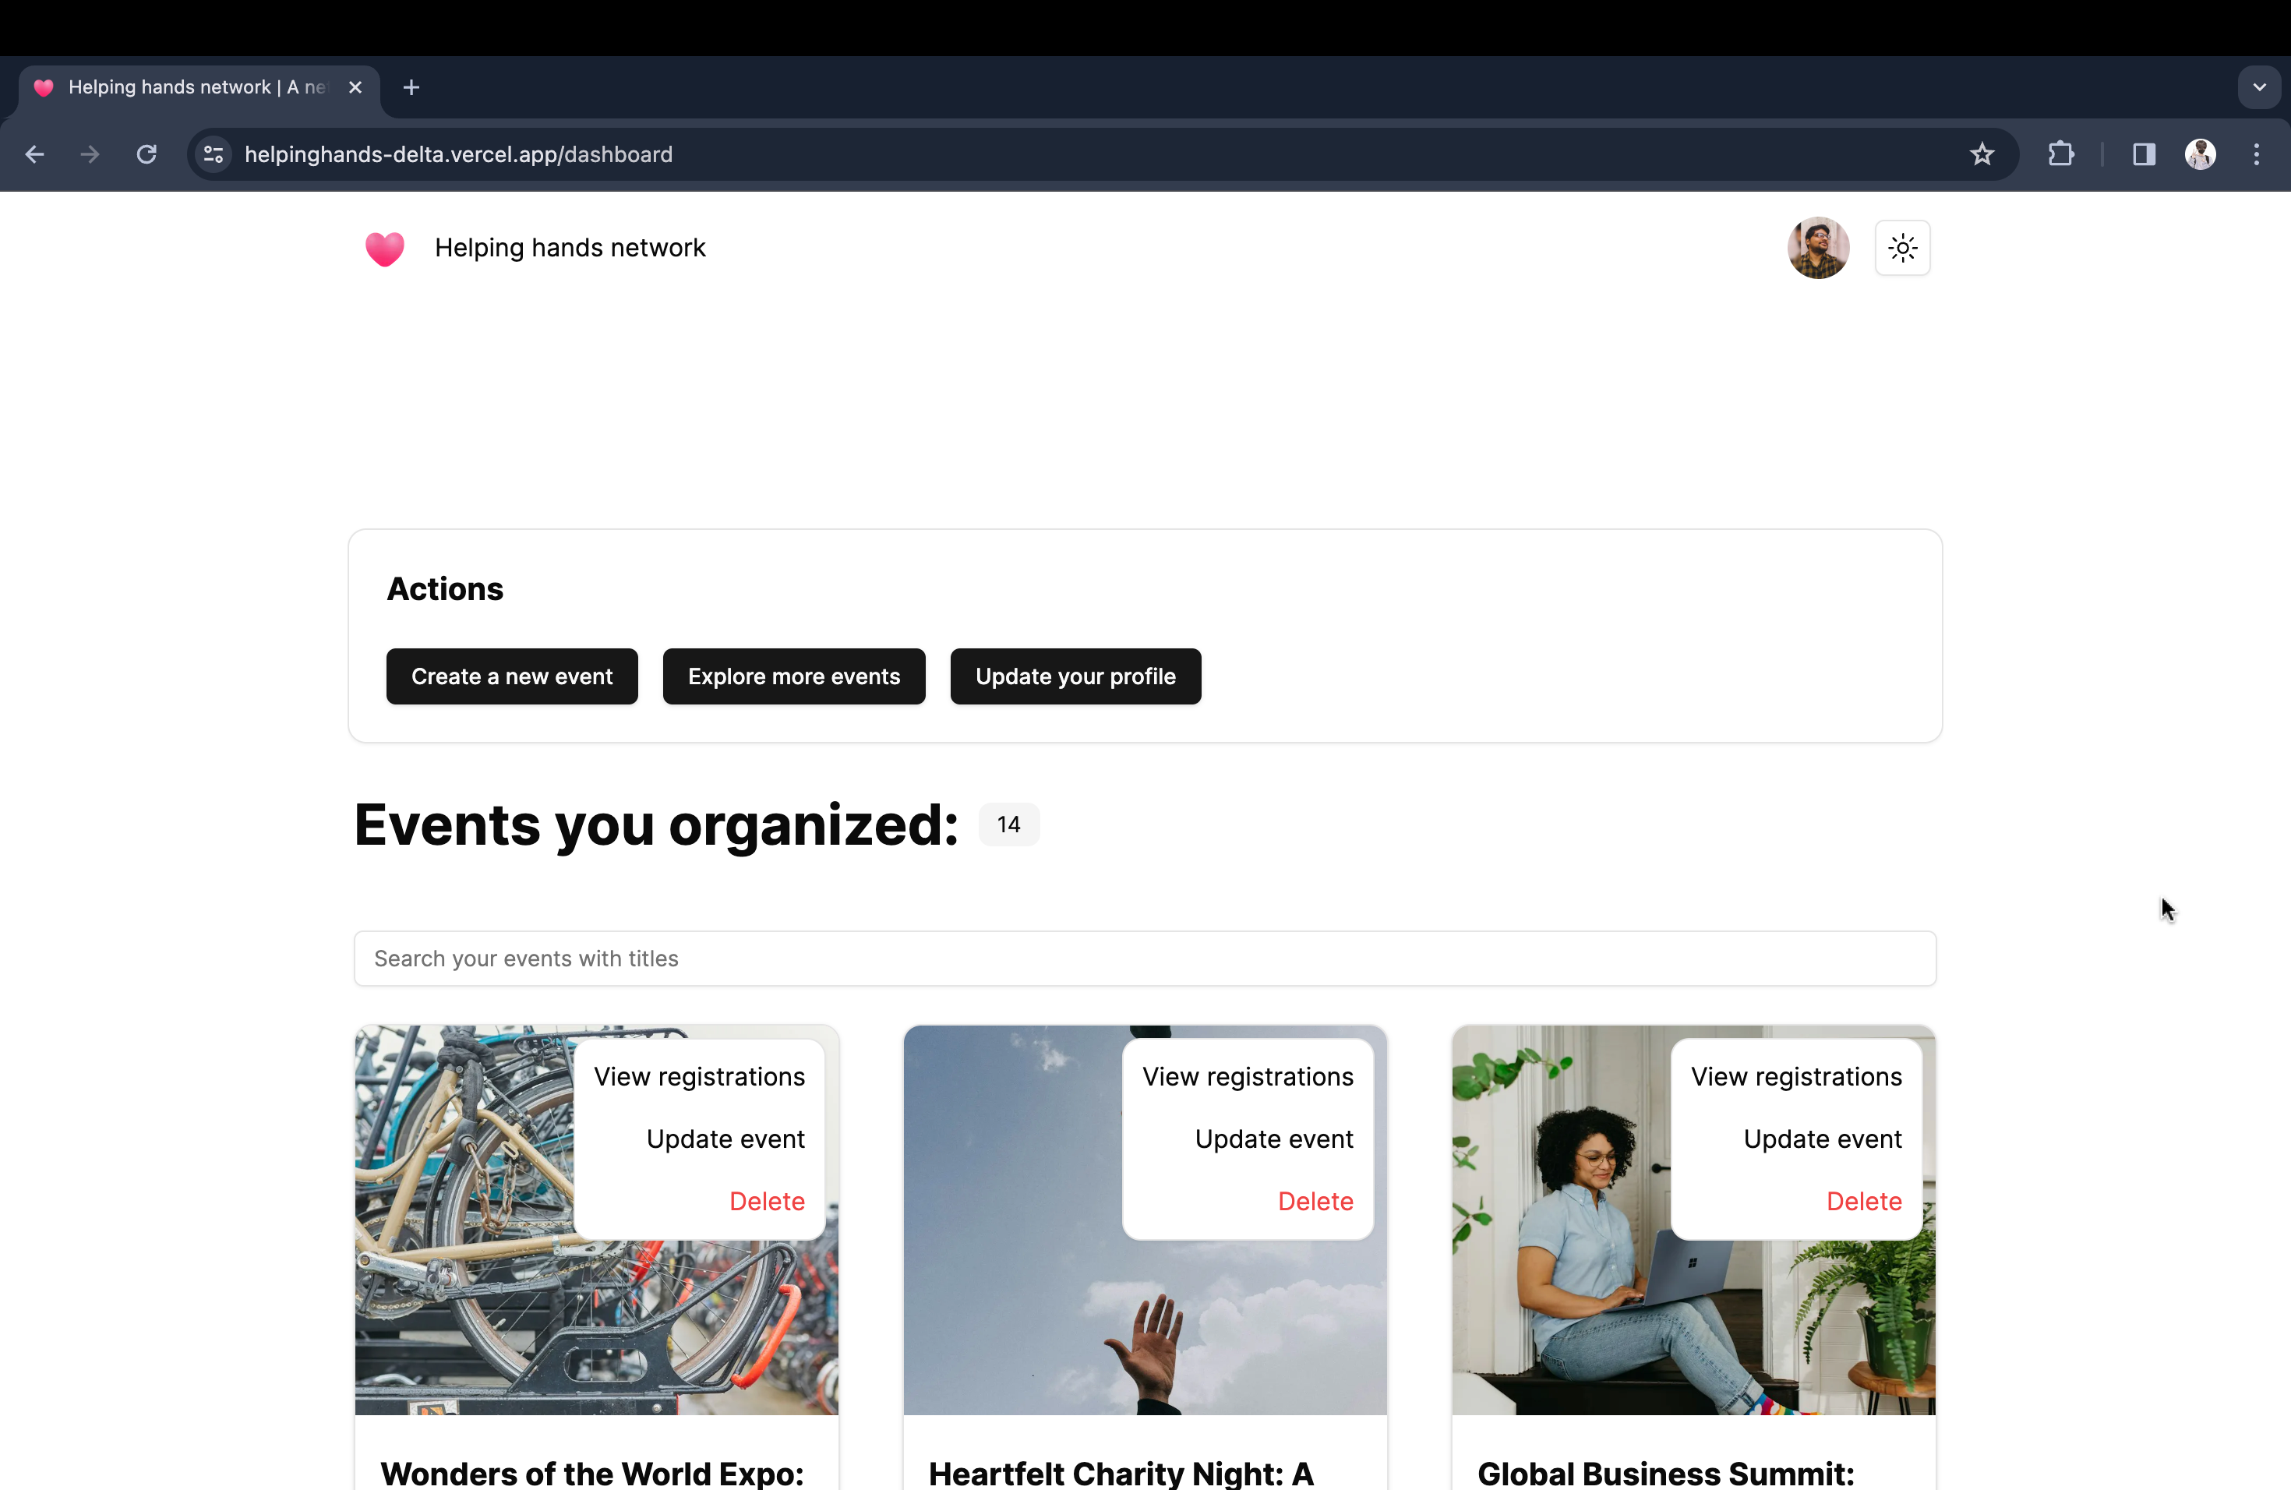Expand the tab search chevron

click(2258, 87)
